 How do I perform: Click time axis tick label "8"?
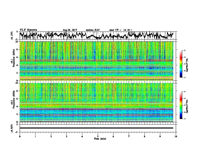[x=144, y=136]
